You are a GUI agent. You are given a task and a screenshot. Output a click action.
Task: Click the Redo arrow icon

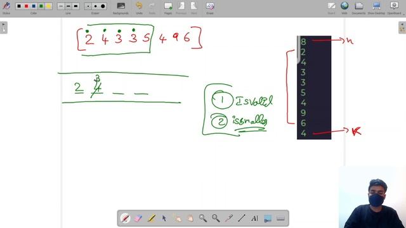pos(152,6)
